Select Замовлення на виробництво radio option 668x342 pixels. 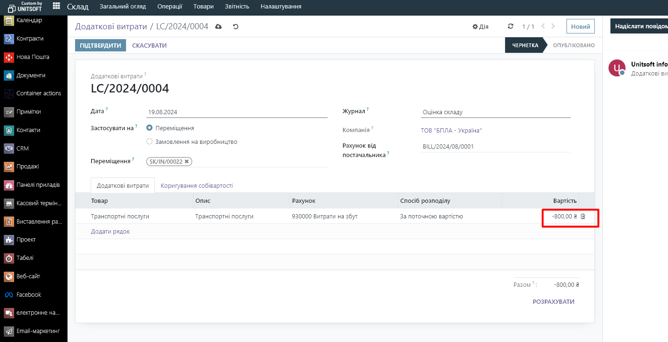(x=150, y=142)
